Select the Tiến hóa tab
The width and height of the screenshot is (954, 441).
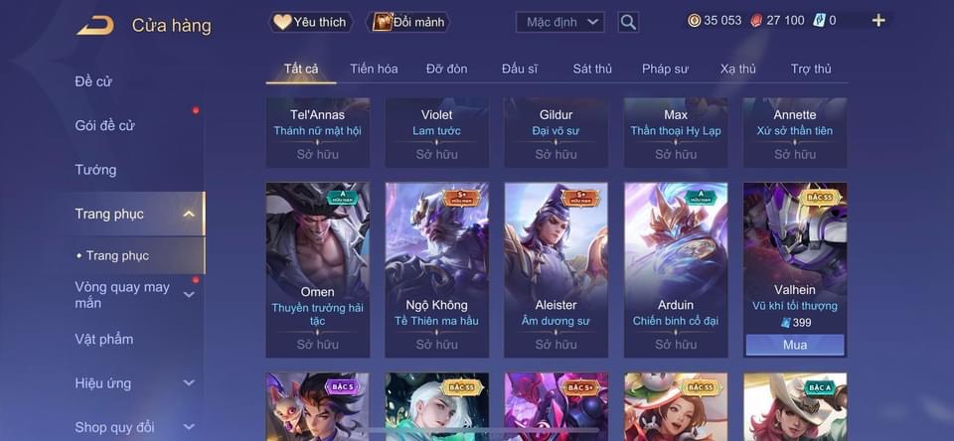(374, 69)
